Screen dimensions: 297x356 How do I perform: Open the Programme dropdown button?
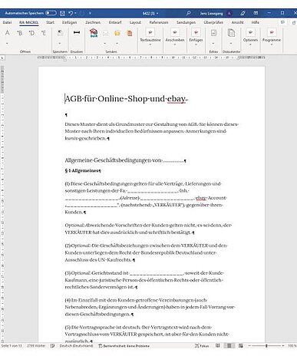[x=272, y=37]
